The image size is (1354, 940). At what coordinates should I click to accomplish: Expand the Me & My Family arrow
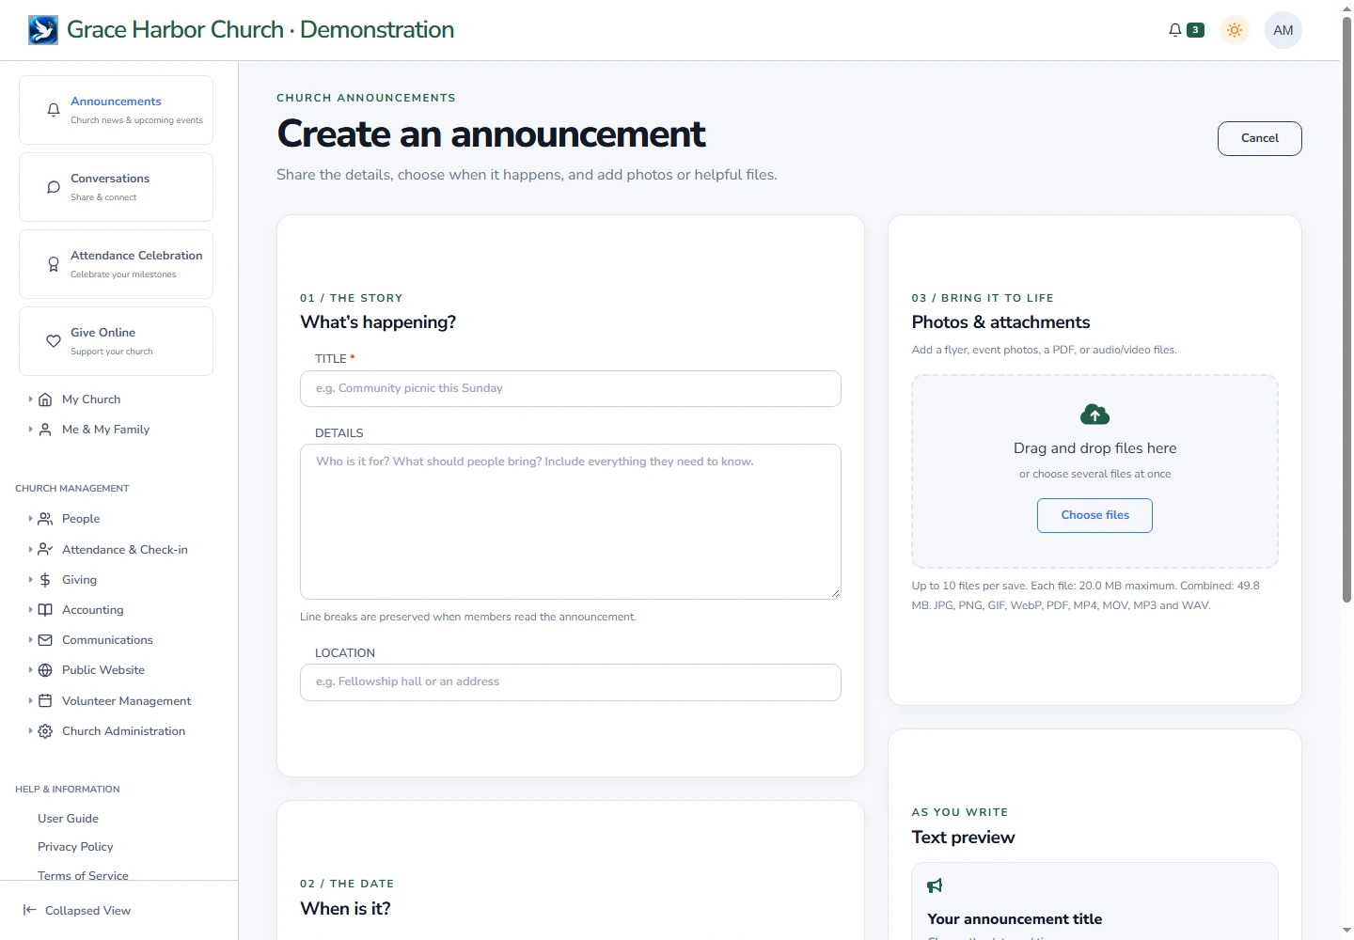[x=30, y=430]
